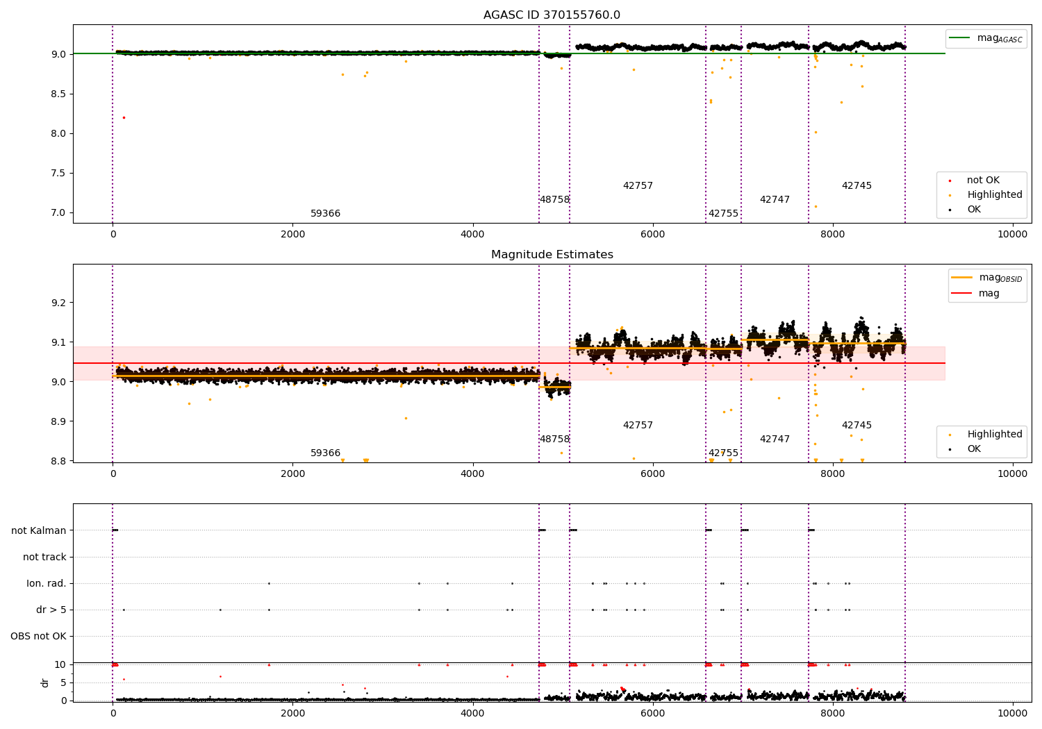Viewport: 1042px width, 729px height.
Task: Click obsid label 42755 in the top plot
Action: [x=723, y=214]
